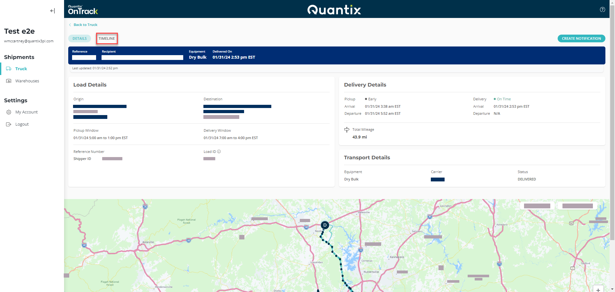Zoom in the map with plus button

[598, 289]
